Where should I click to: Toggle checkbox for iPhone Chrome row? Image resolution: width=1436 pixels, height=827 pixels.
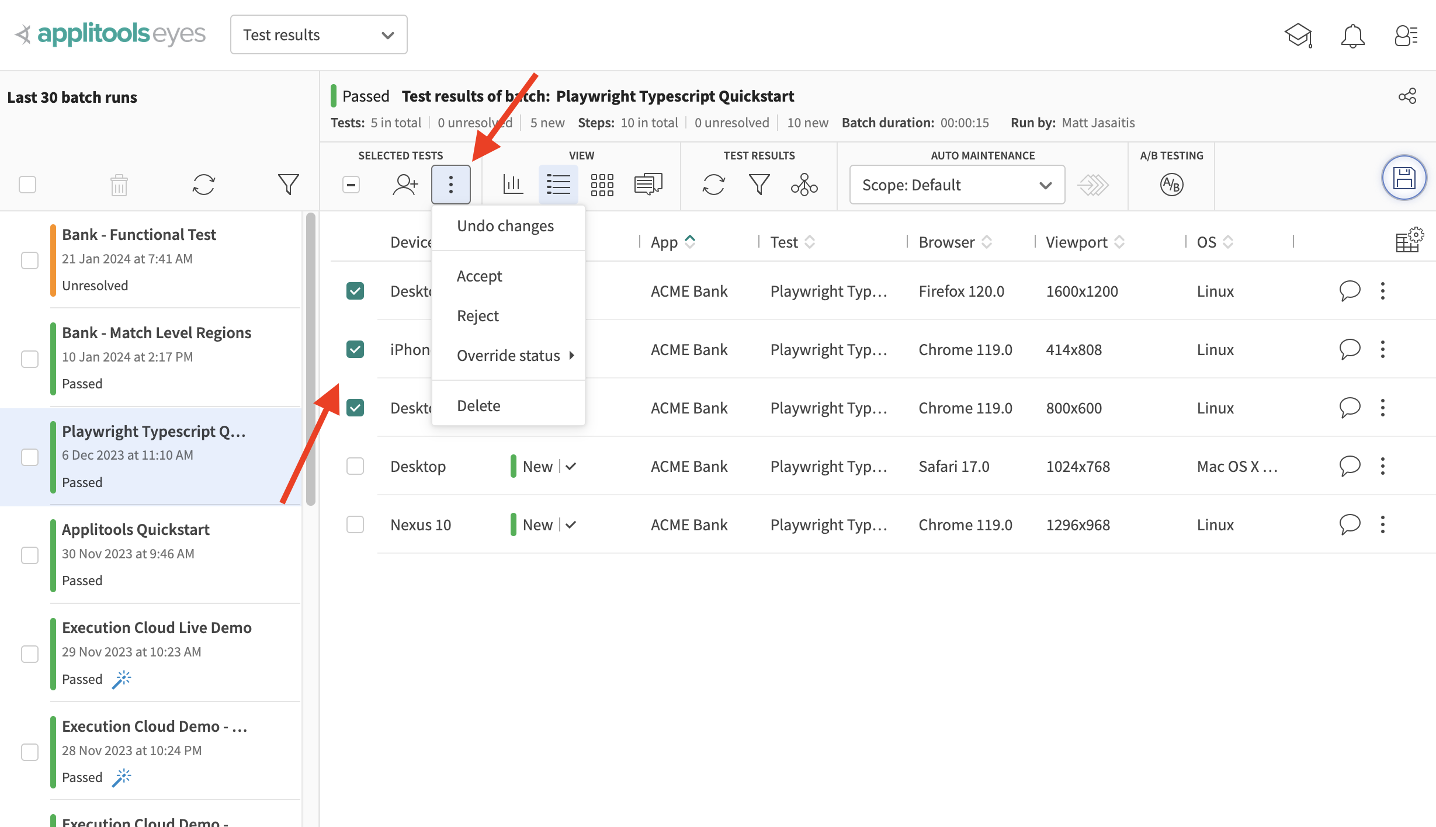point(355,349)
